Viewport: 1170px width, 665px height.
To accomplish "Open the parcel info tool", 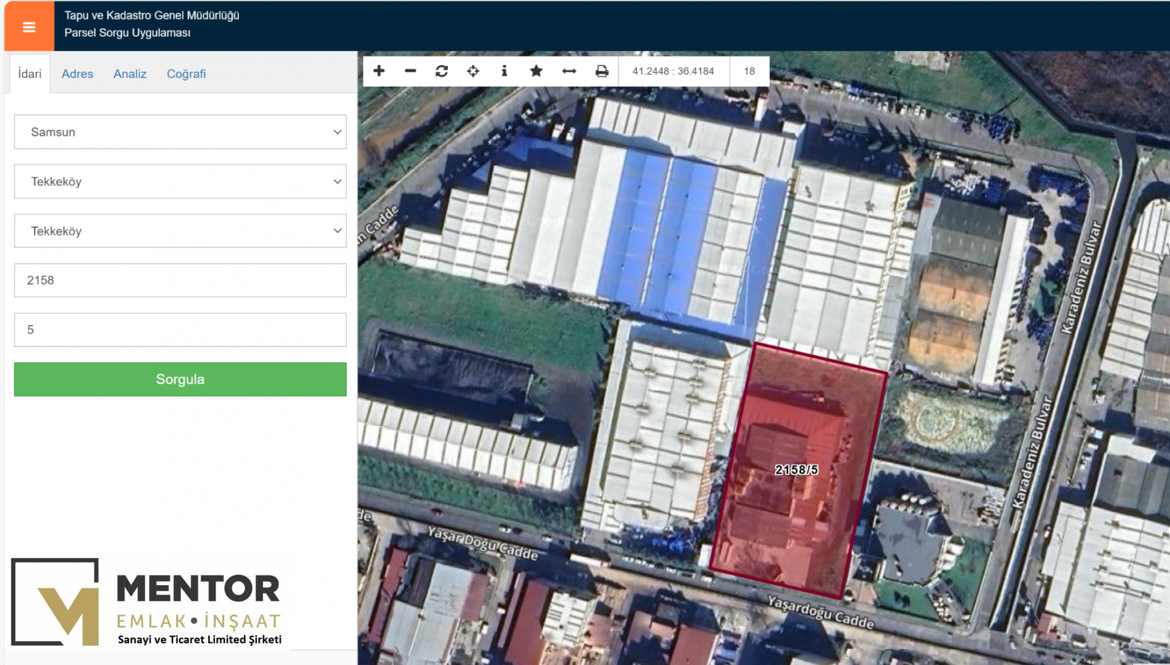I will click(x=504, y=70).
